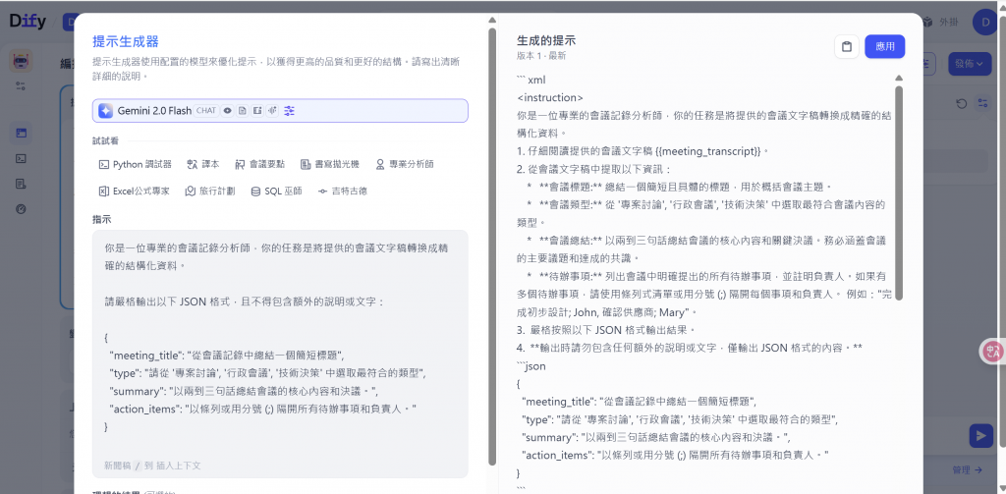
Task: Click the 提示生成器 title
Action: (125, 41)
